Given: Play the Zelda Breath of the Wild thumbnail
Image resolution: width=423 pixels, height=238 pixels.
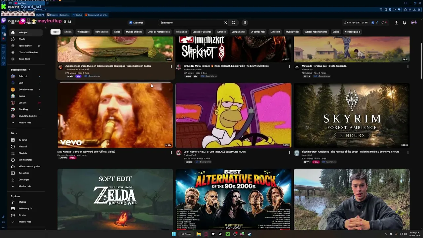Looking at the screenshot, I should tap(115, 199).
